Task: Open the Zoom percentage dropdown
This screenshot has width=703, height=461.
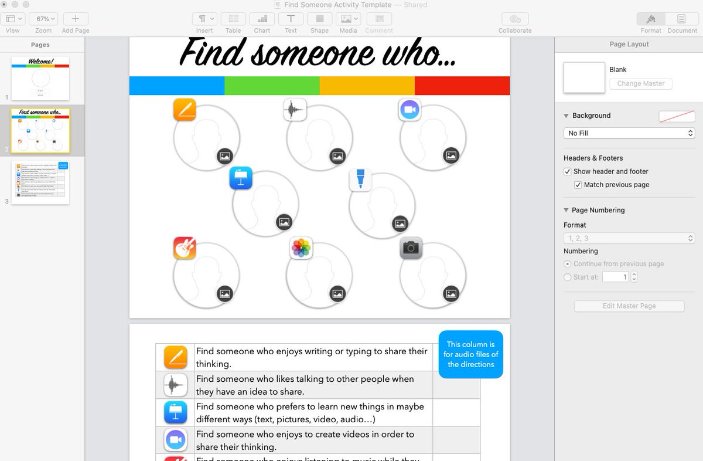Action: pos(43,19)
